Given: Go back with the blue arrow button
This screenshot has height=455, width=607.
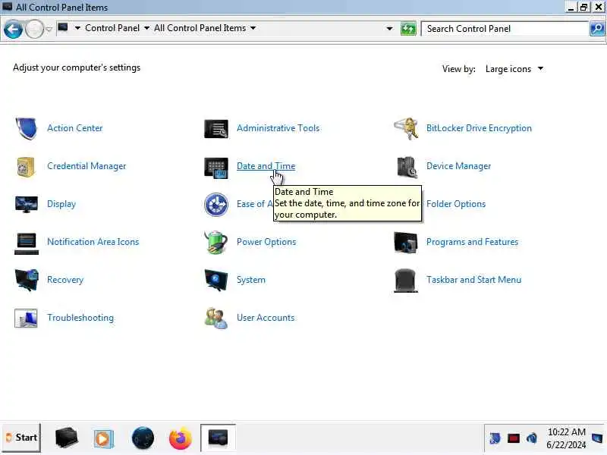Looking at the screenshot, I should 13,29.
